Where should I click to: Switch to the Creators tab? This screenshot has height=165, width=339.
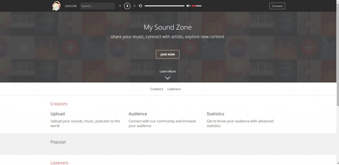[x=157, y=89]
